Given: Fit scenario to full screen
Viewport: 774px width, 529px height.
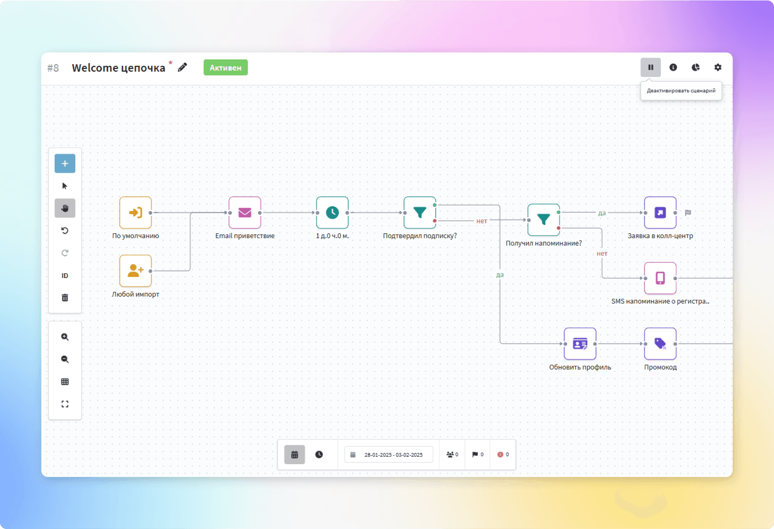Looking at the screenshot, I should tap(65, 404).
